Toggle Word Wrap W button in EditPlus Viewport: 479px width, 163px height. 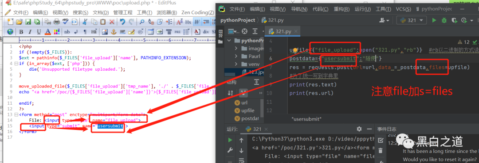point(197,22)
